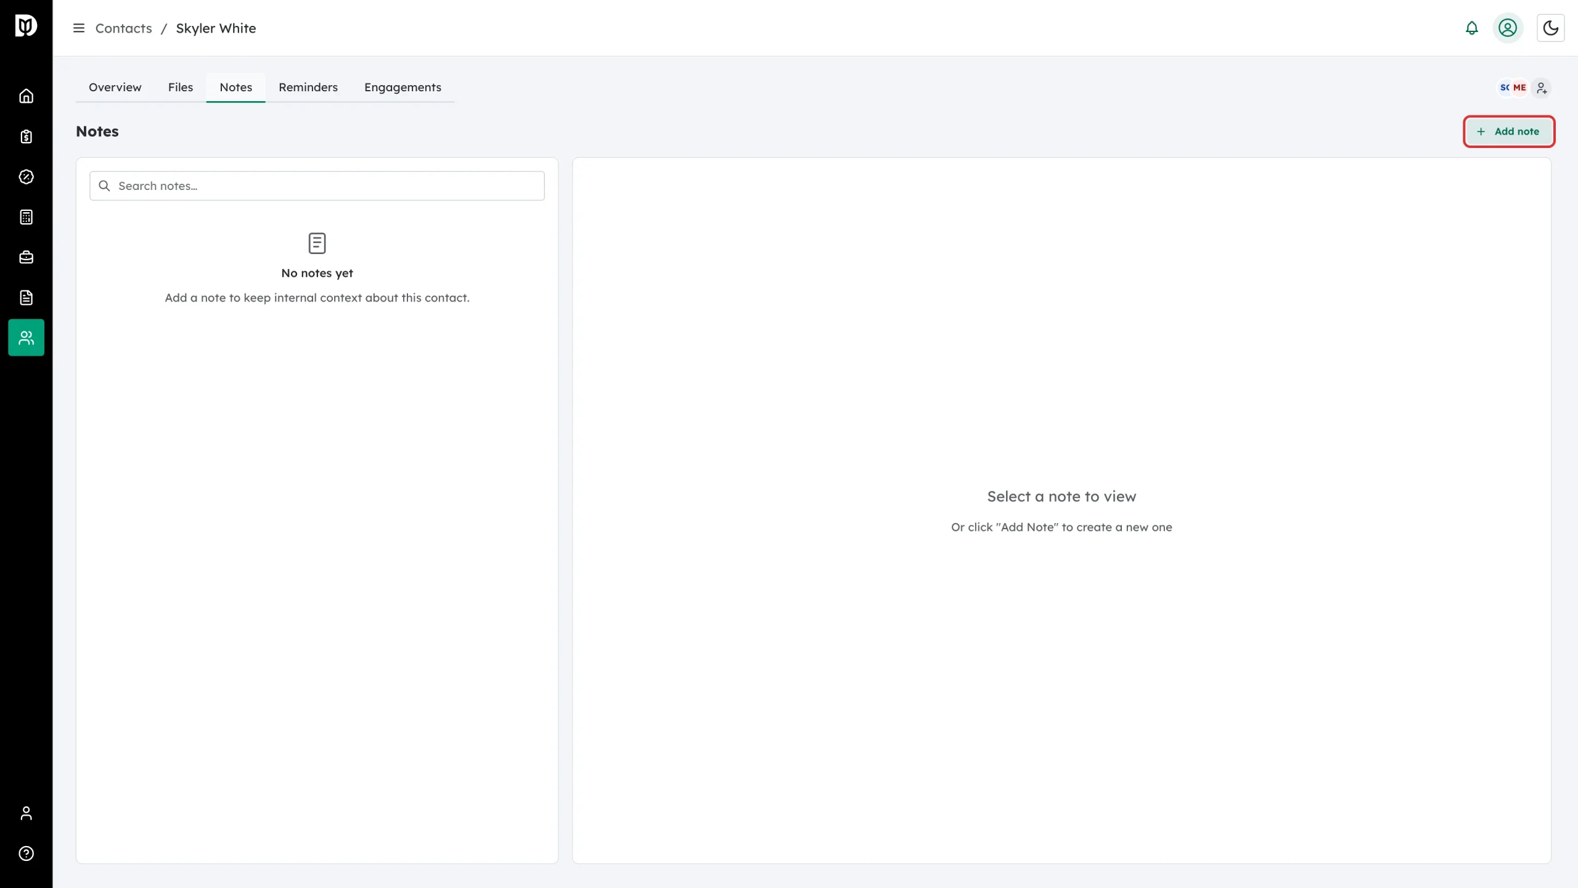Click the clipboard dollar sidebar icon
This screenshot has height=888, width=1578.
(x=26, y=136)
